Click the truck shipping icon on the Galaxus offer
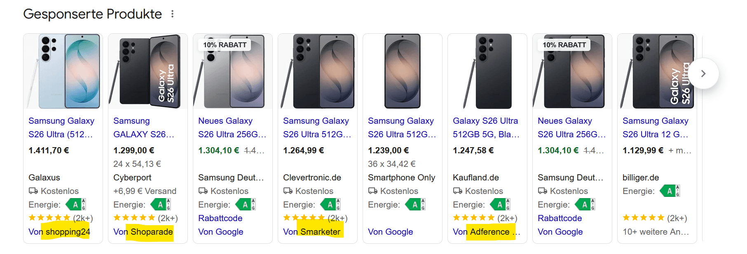This screenshot has width=747, height=254. (33, 191)
